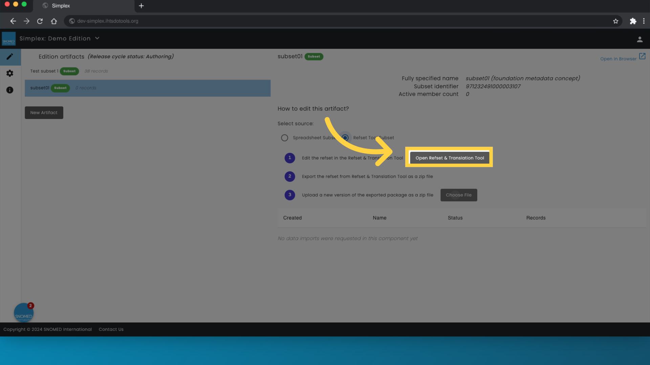The height and width of the screenshot is (365, 650).
Task: Open browser three-dot menu
Action: coord(644,21)
